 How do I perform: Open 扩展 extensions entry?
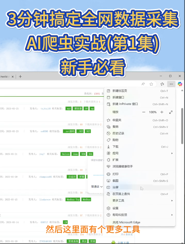tap(139, 160)
